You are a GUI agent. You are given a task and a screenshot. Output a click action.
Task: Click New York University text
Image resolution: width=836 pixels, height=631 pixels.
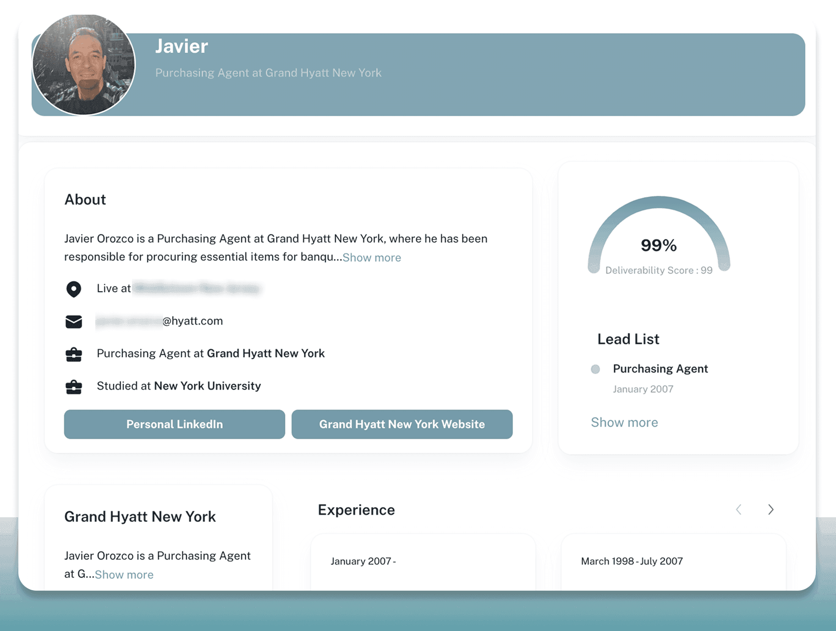[207, 386]
